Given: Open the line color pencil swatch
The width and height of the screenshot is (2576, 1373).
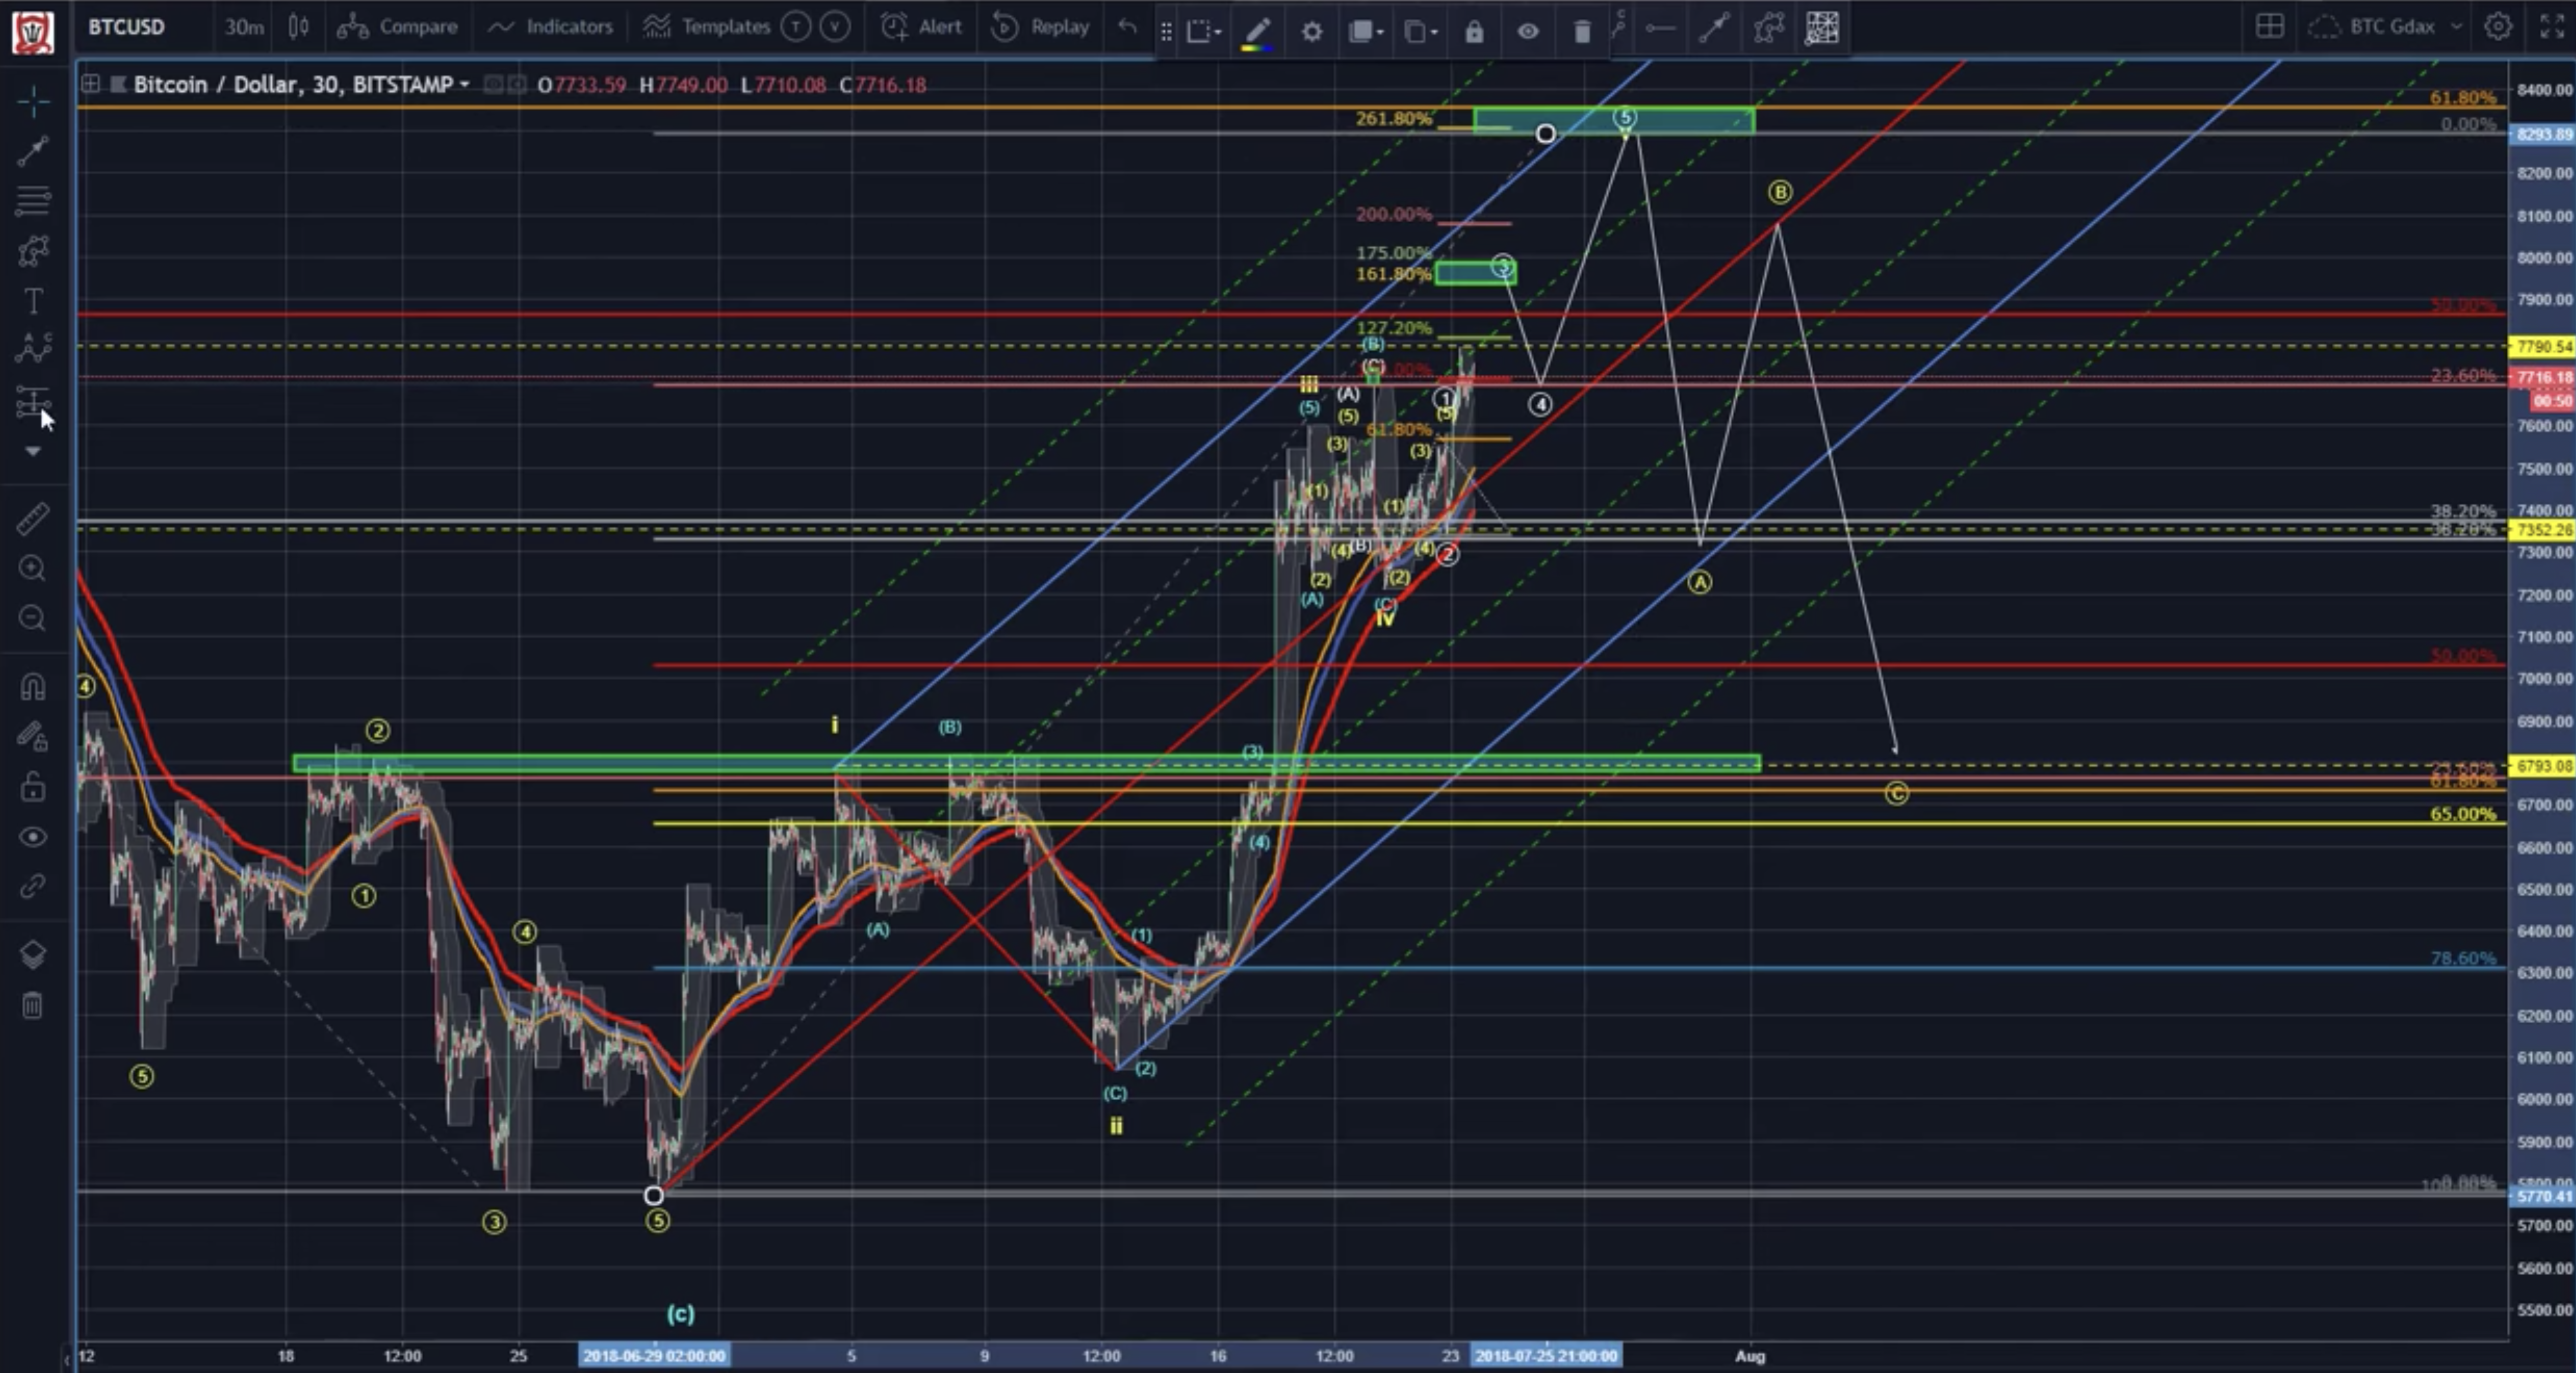Looking at the screenshot, I should [x=1257, y=31].
